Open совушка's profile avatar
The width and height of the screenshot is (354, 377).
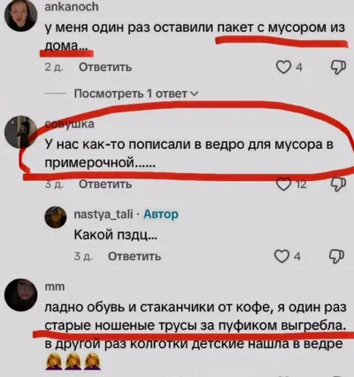(21, 131)
